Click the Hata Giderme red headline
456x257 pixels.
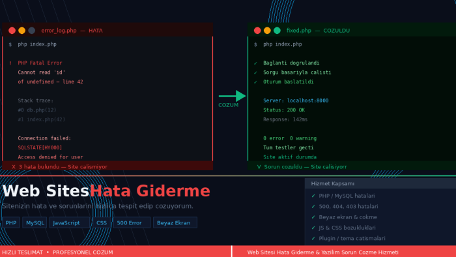pos(150,191)
